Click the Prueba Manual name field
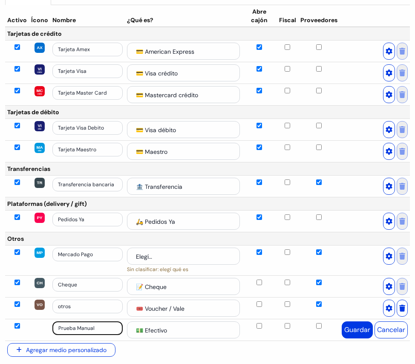This screenshot has width=415, height=364. (88, 328)
